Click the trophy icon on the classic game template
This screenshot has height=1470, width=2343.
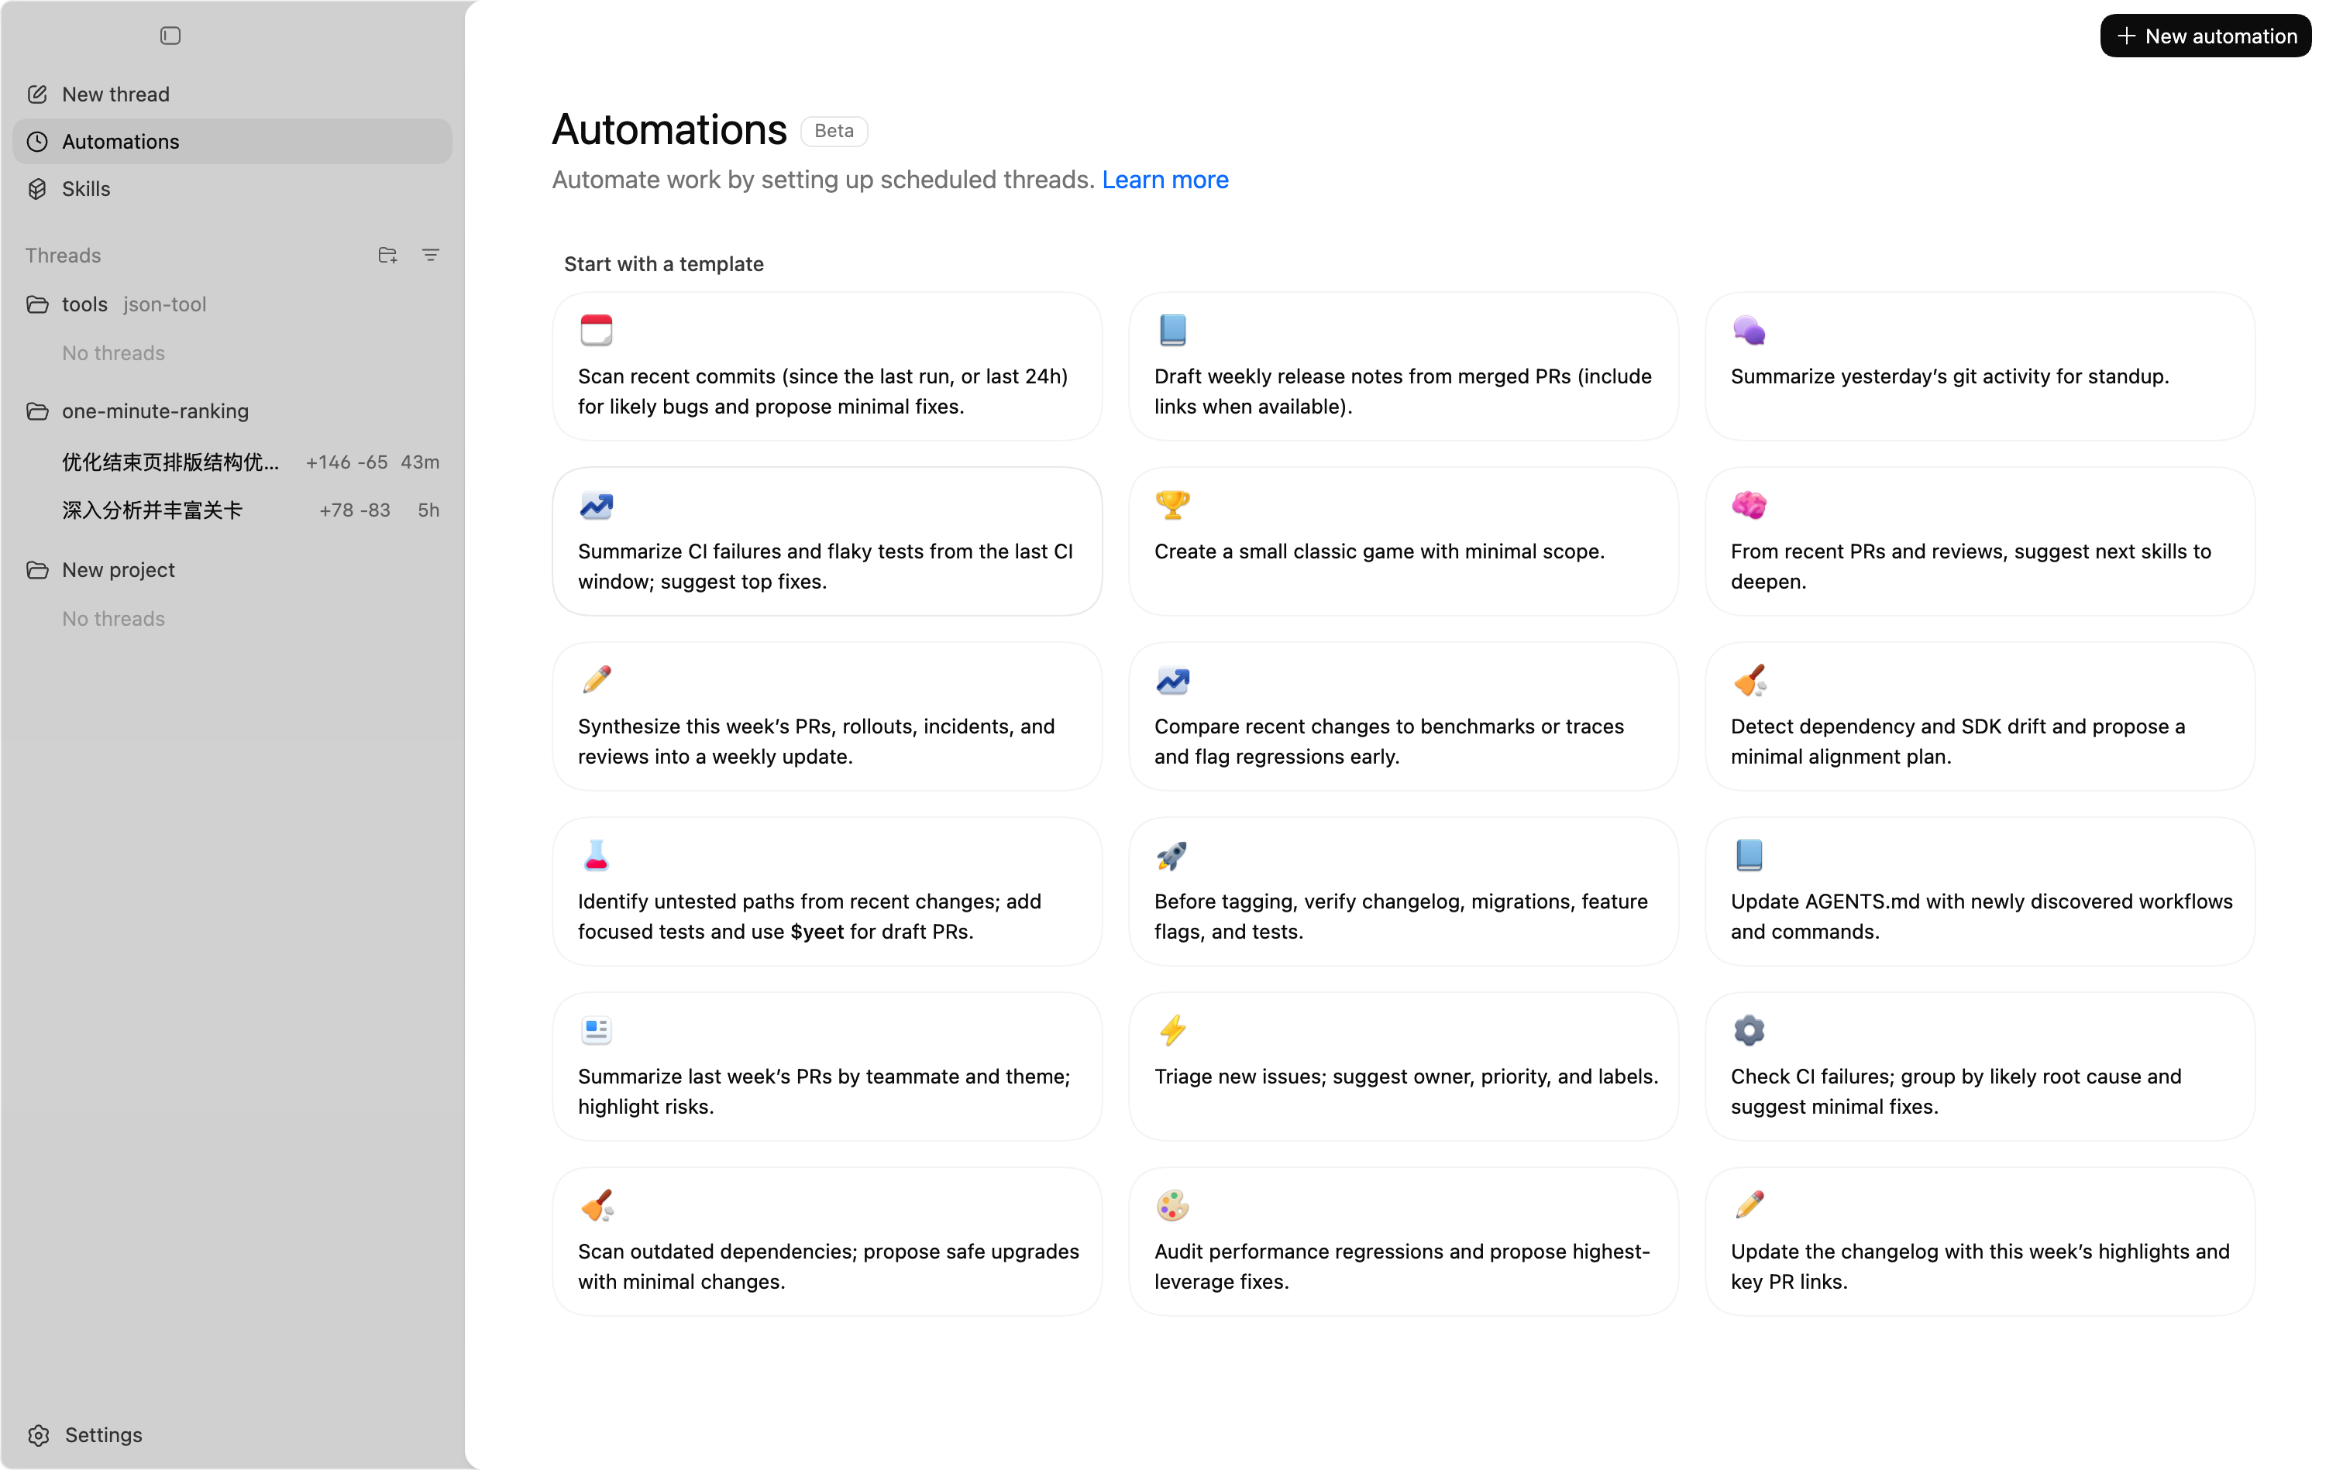(1172, 506)
